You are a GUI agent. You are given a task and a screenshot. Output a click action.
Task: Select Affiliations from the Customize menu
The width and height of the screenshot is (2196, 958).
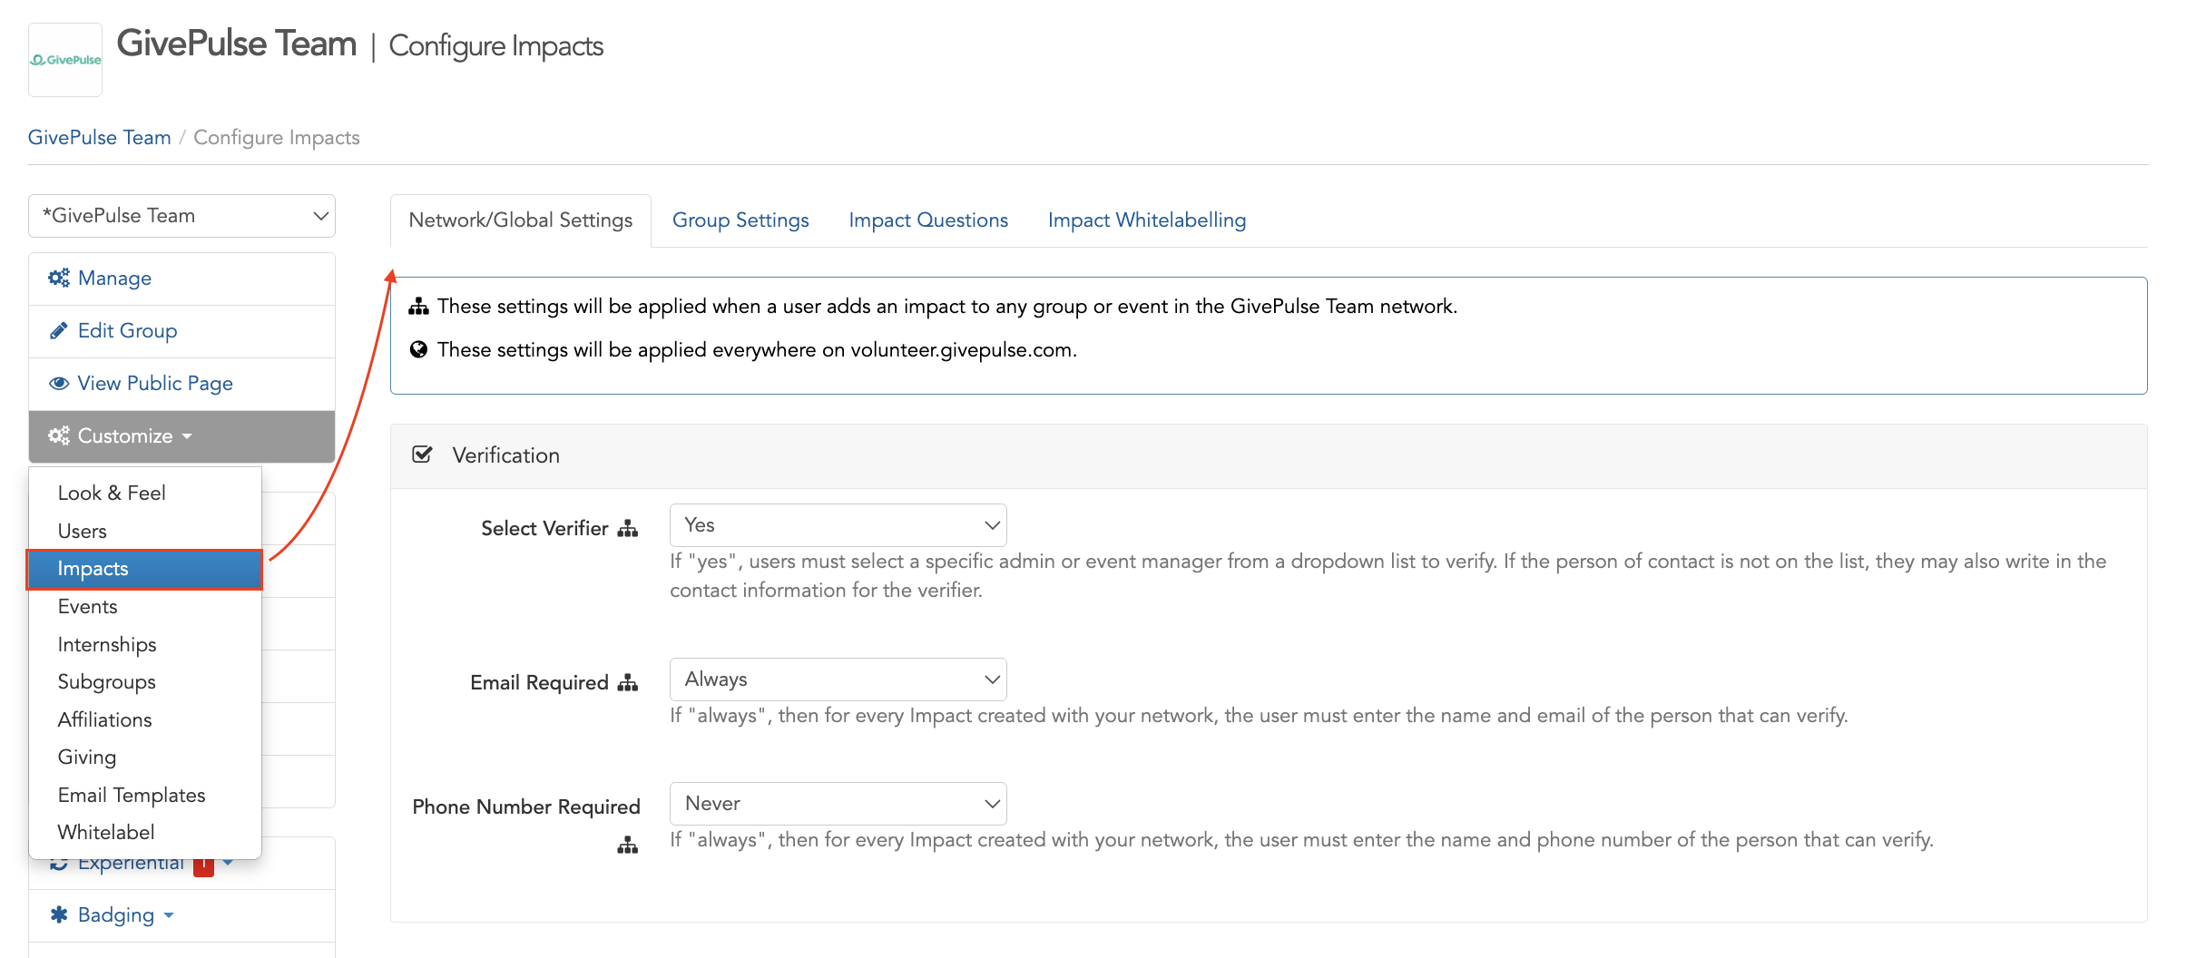click(x=104, y=719)
